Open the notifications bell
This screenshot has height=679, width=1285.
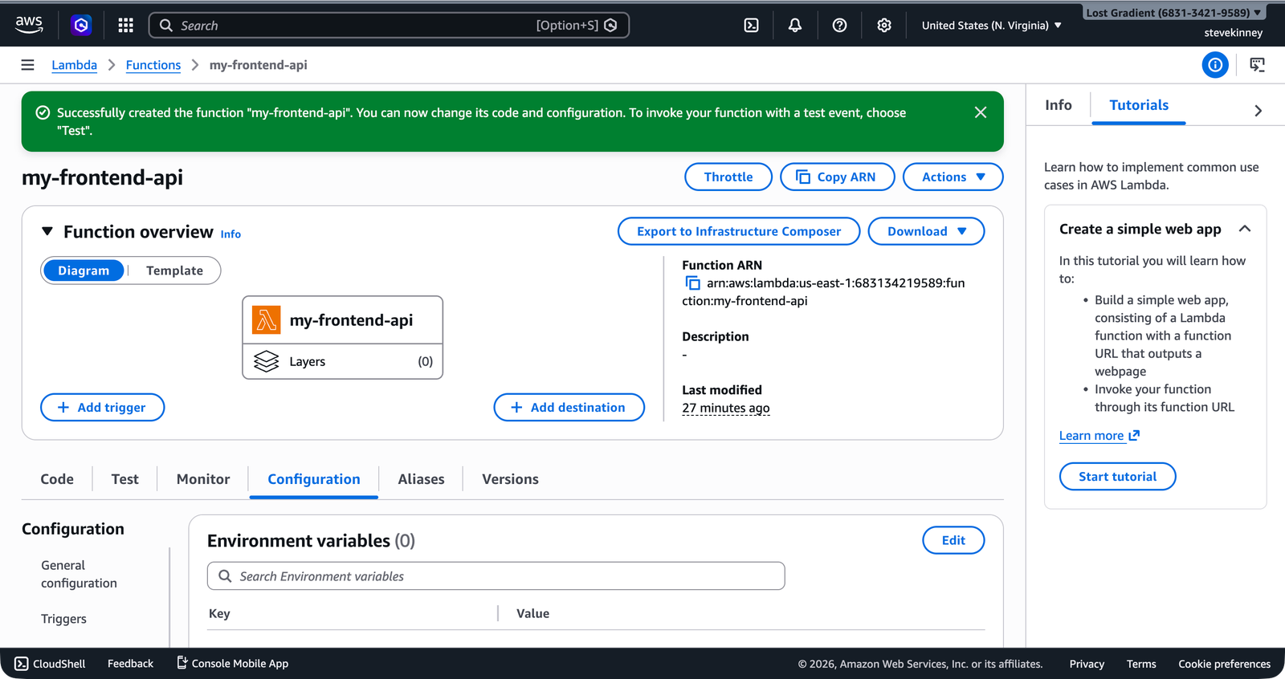795,25
